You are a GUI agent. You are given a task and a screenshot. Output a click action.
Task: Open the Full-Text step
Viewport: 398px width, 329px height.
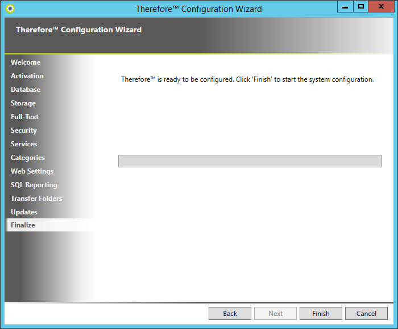pos(24,117)
